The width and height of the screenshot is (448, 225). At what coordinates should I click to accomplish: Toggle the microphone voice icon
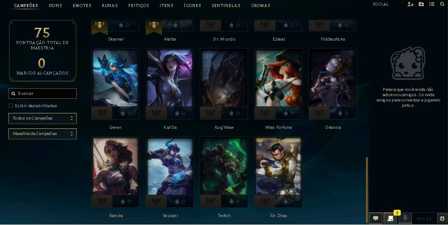pyautogui.click(x=405, y=218)
